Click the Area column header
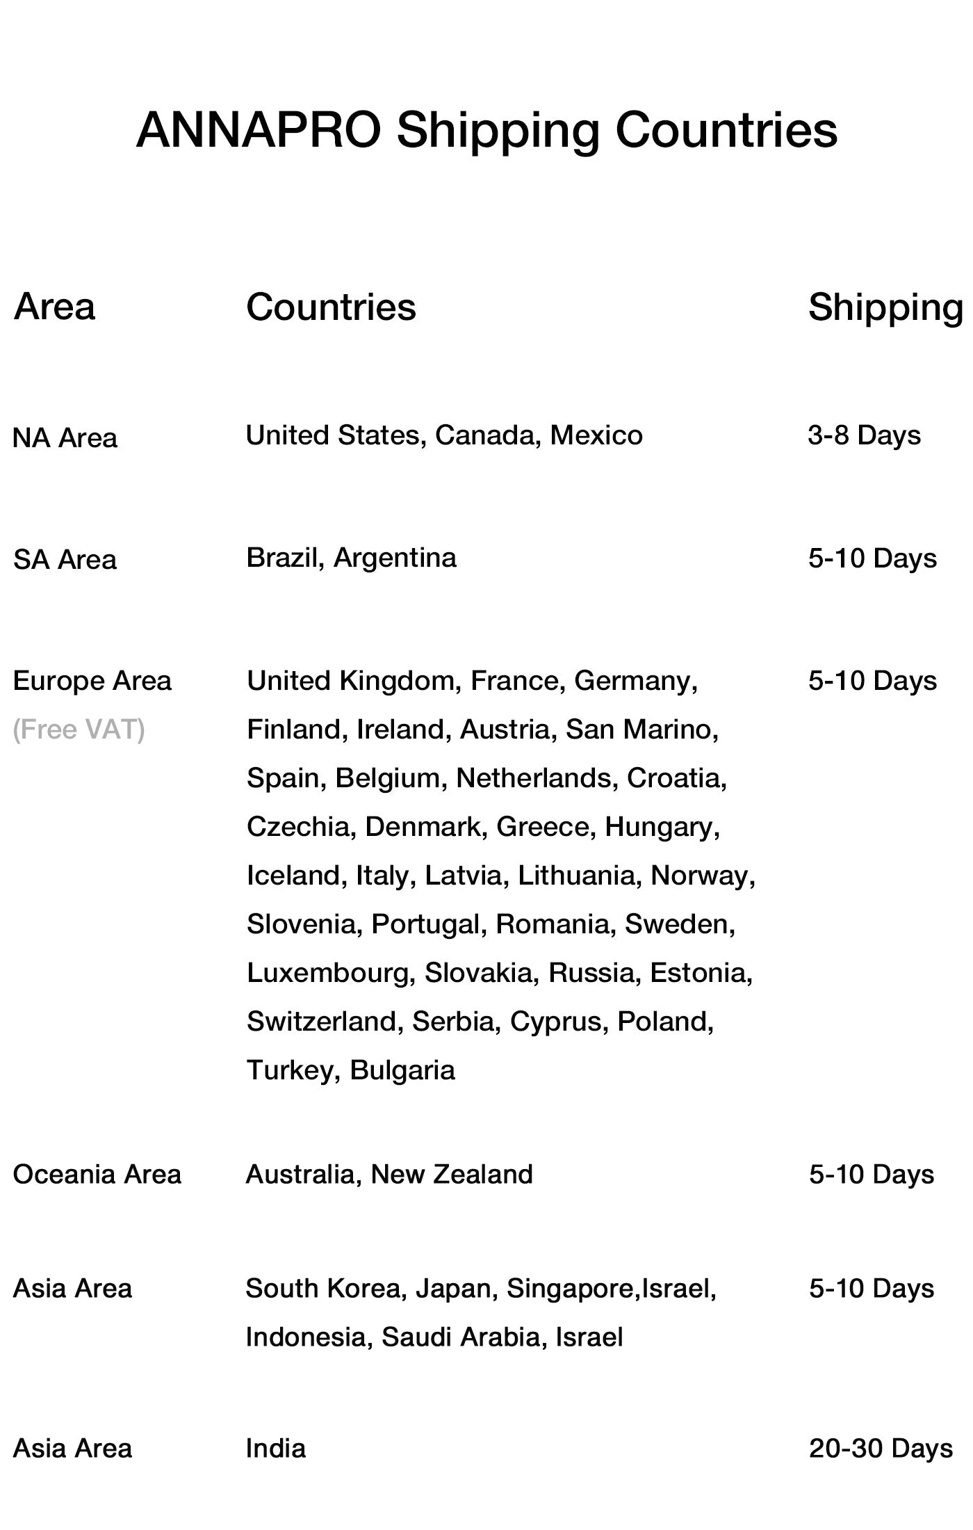The width and height of the screenshot is (973, 1530). tap(54, 307)
